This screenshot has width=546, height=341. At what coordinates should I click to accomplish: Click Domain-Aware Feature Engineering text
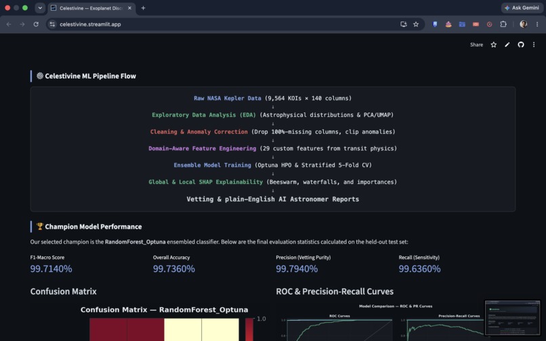point(203,148)
